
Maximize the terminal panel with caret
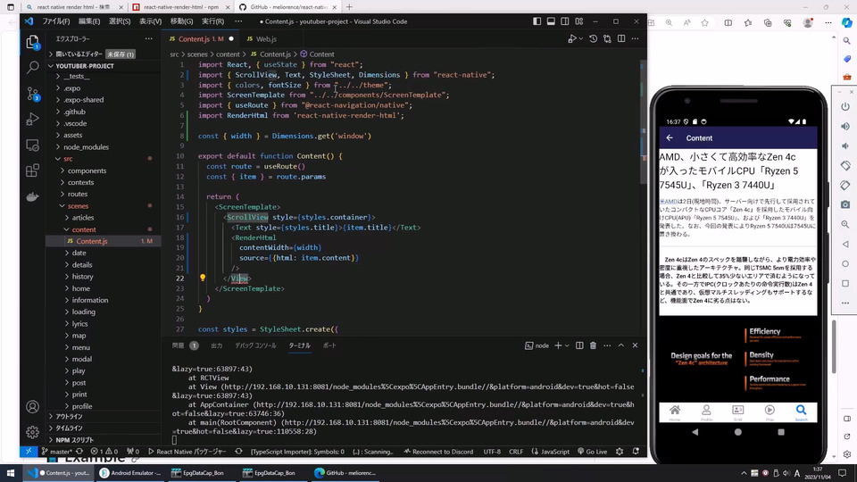click(x=621, y=345)
